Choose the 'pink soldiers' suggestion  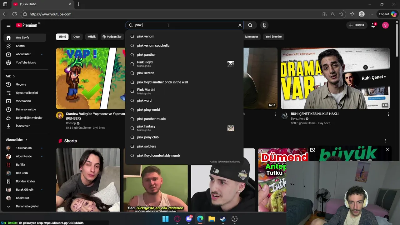click(184, 146)
